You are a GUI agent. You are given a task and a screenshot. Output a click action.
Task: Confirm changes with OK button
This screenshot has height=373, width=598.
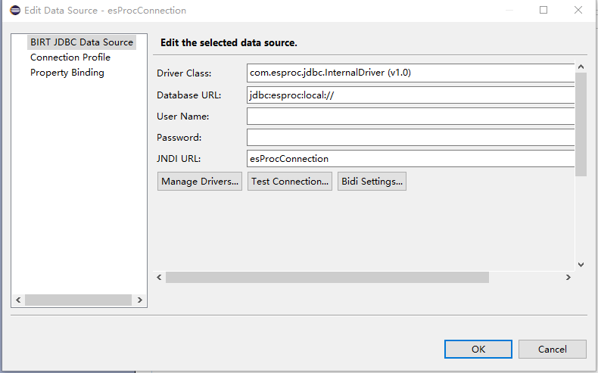tap(478, 349)
